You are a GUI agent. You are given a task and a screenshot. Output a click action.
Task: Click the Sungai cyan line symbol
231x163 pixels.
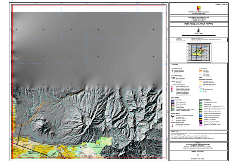[201, 91]
